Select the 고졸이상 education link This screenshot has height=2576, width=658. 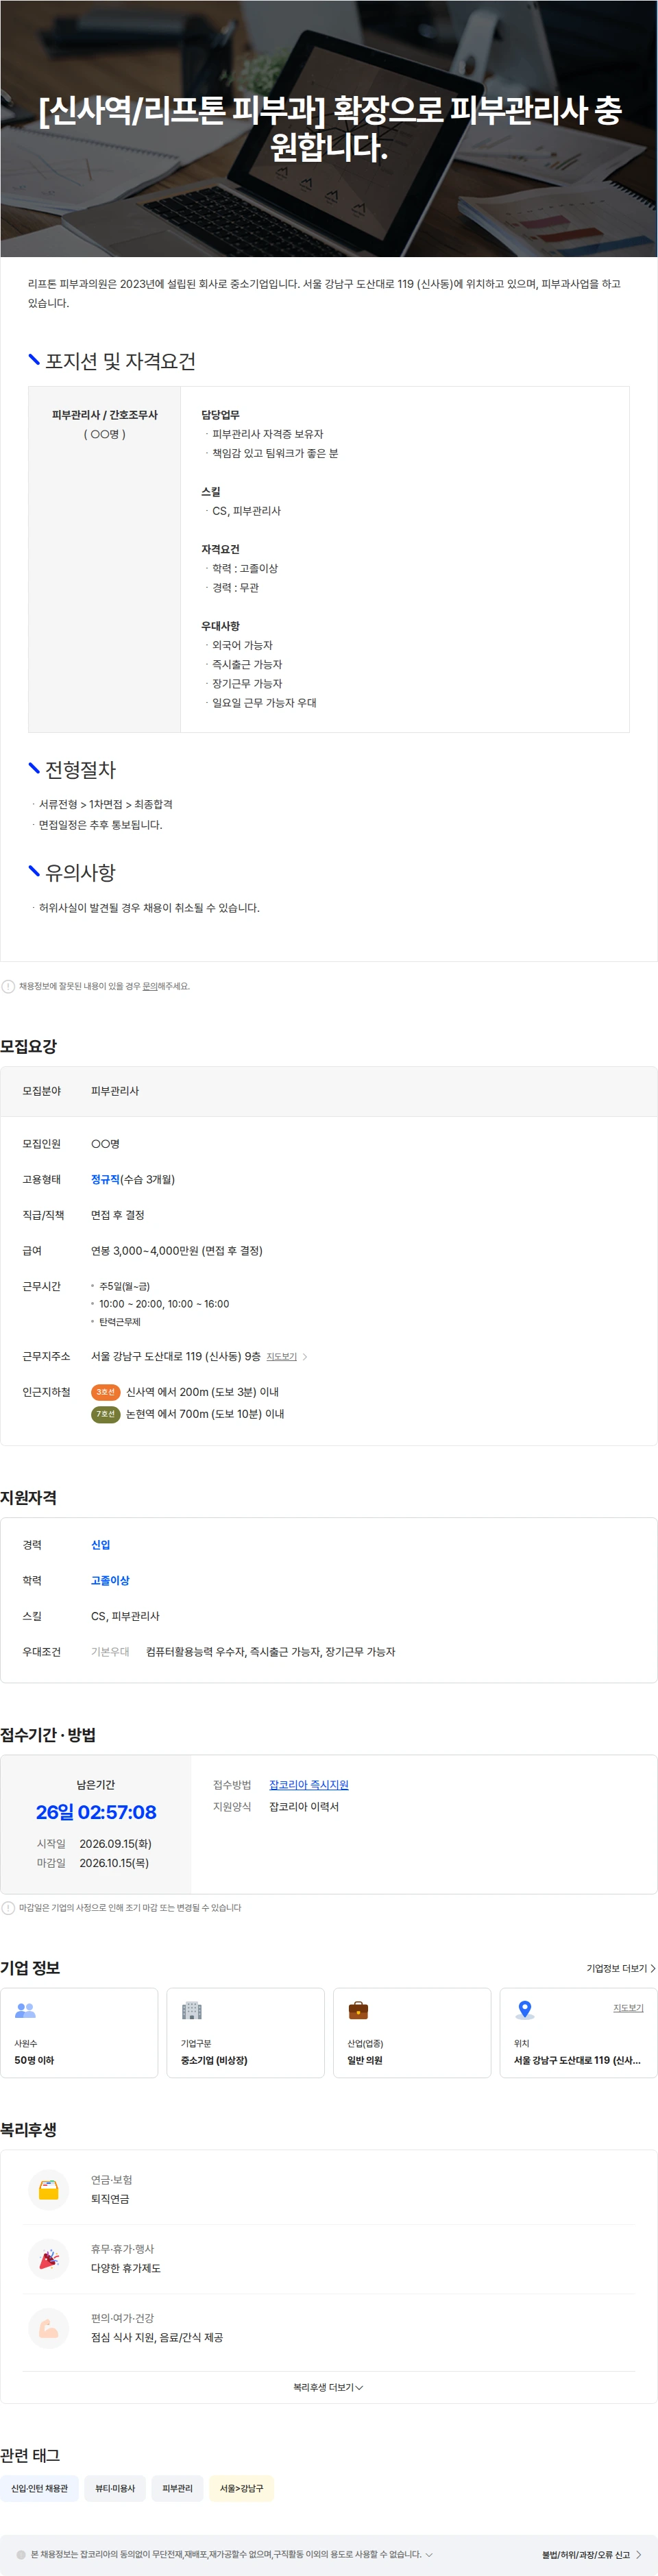pos(110,1581)
